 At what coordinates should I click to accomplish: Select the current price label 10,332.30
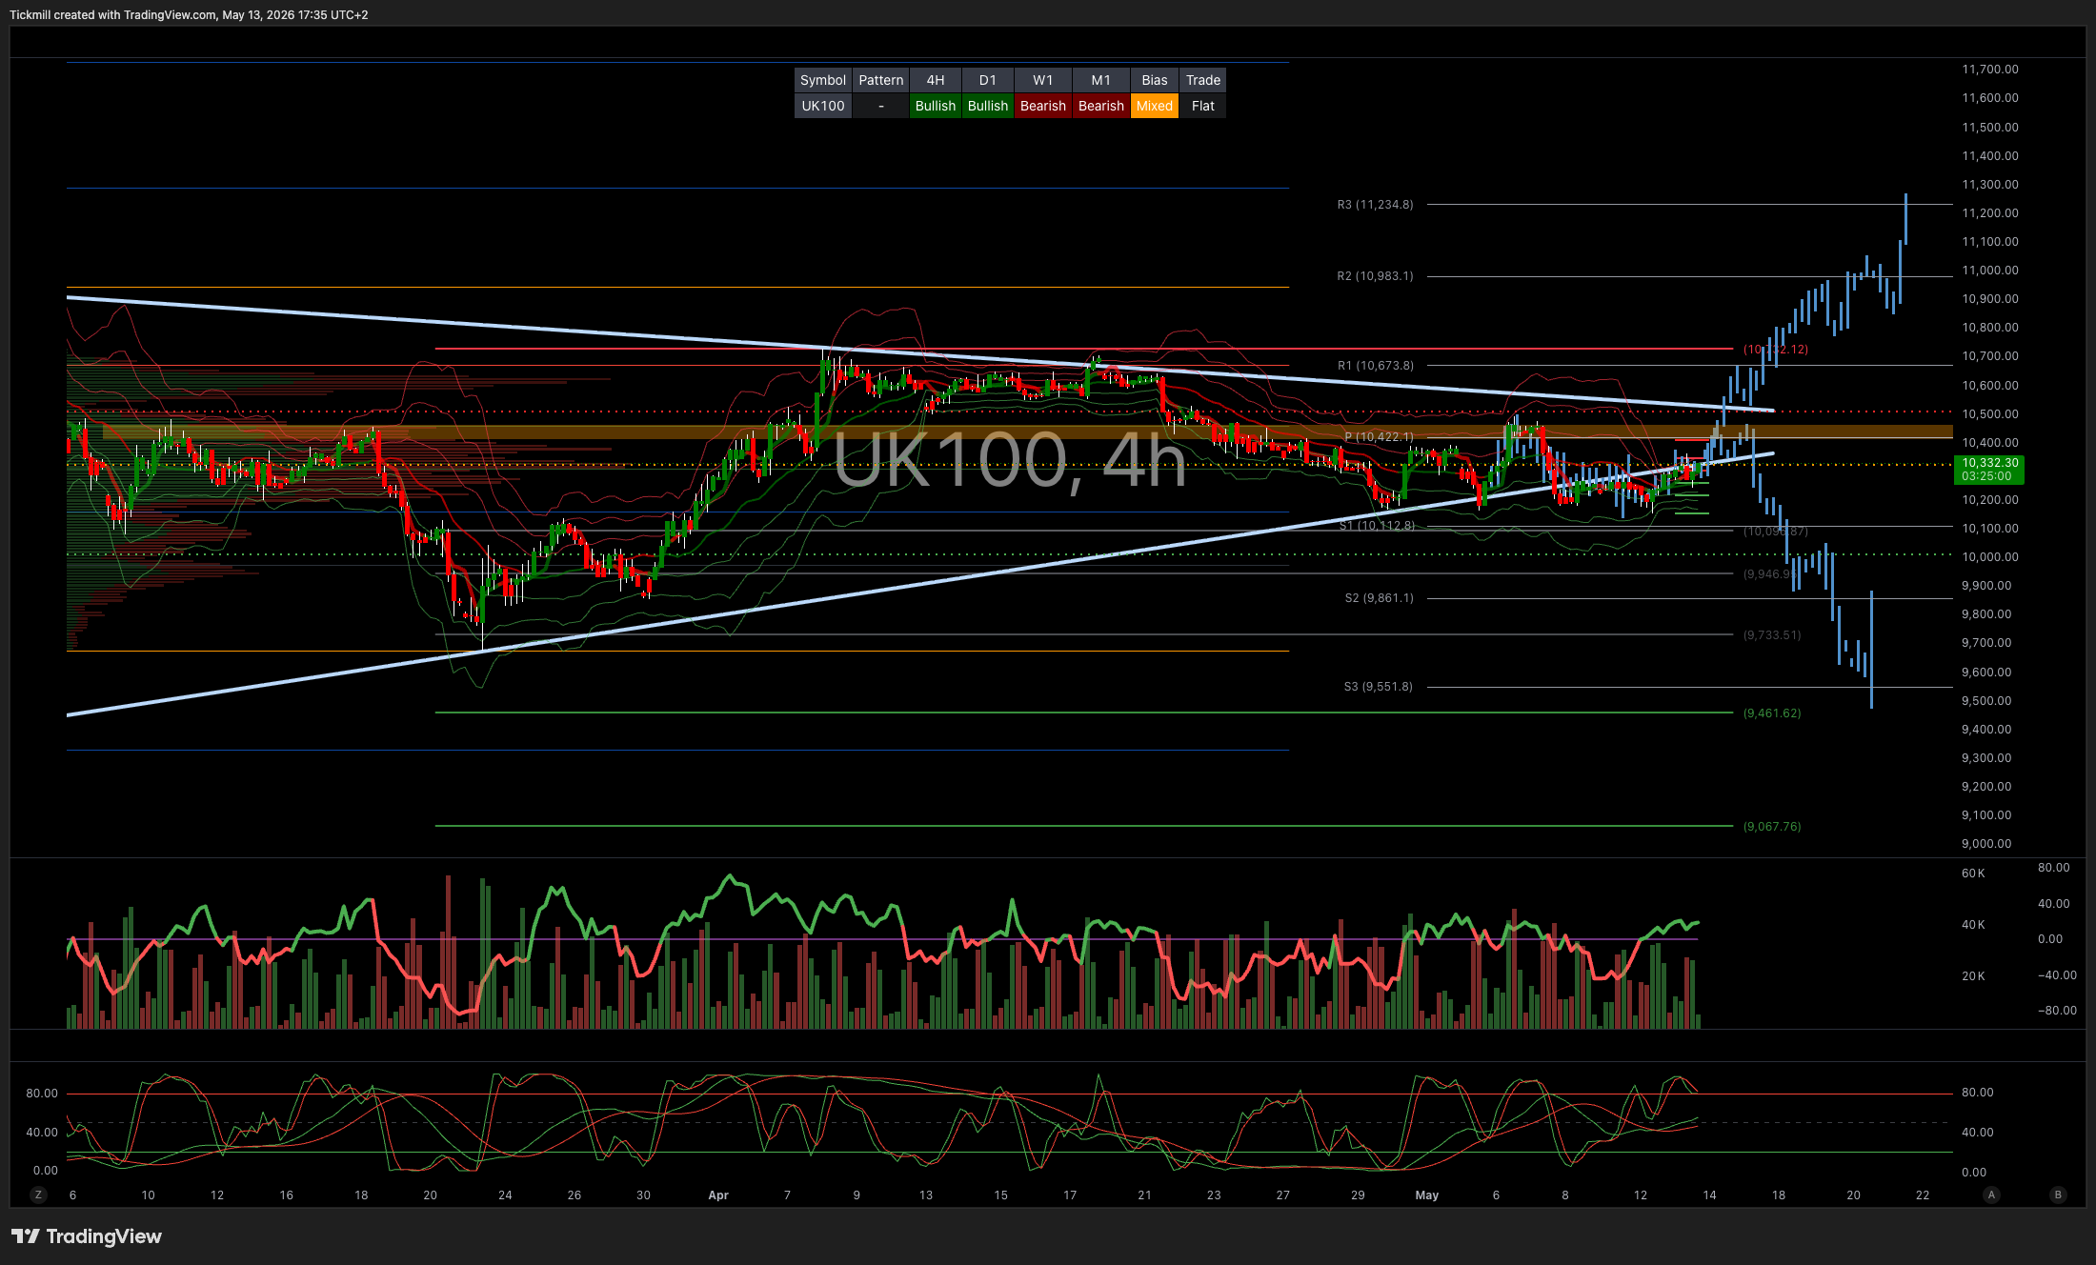point(1989,469)
